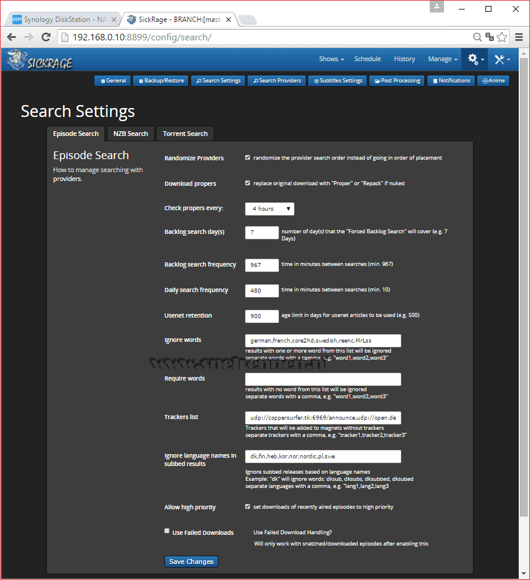Open the Schedule page
Screen dimensions: 530x580
click(x=367, y=59)
